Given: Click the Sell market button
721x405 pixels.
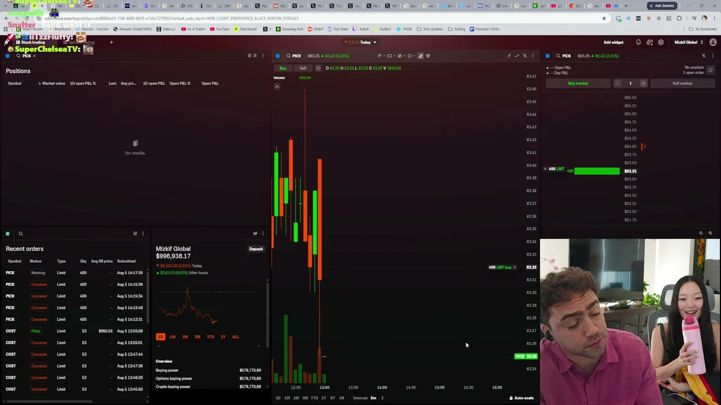Looking at the screenshot, I should pos(682,83).
